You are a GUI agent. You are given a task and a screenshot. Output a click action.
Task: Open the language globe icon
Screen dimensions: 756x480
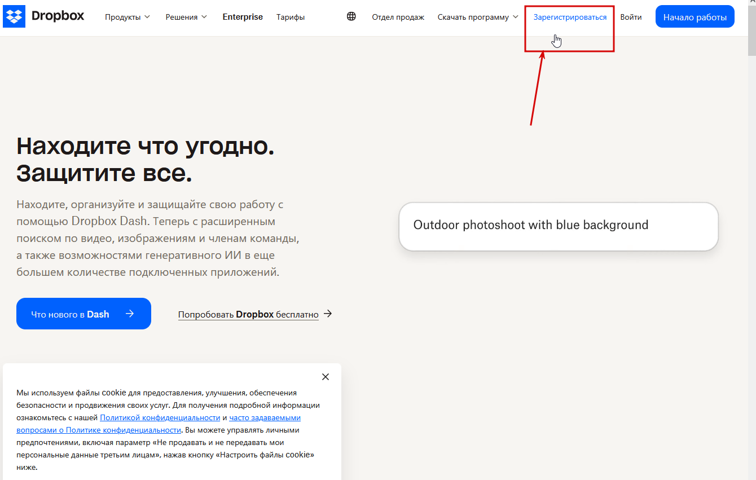pyautogui.click(x=351, y=17)
